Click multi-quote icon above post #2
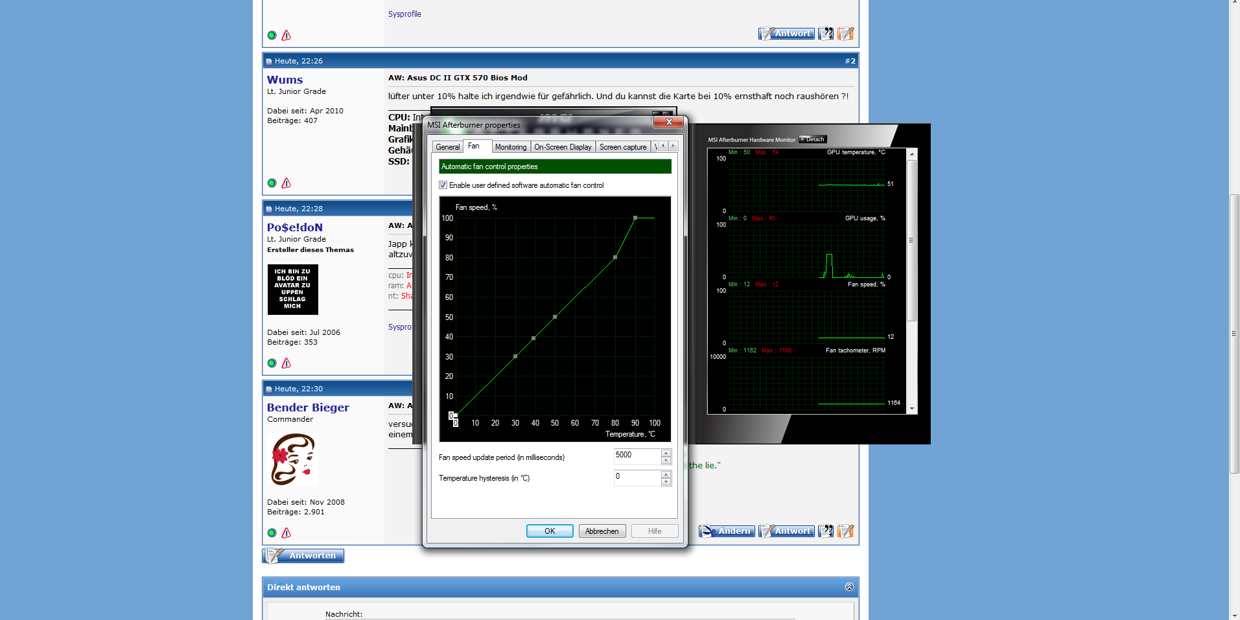 point(826,34)
